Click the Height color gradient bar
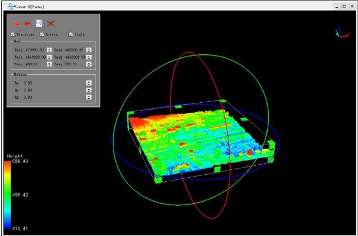 (7, 195)
